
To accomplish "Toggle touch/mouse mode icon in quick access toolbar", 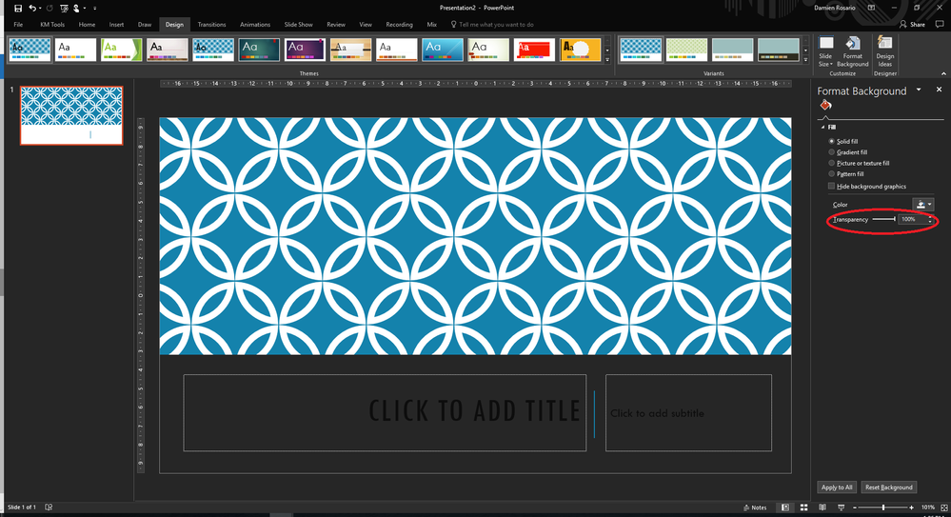I will (x=76, y=8).
